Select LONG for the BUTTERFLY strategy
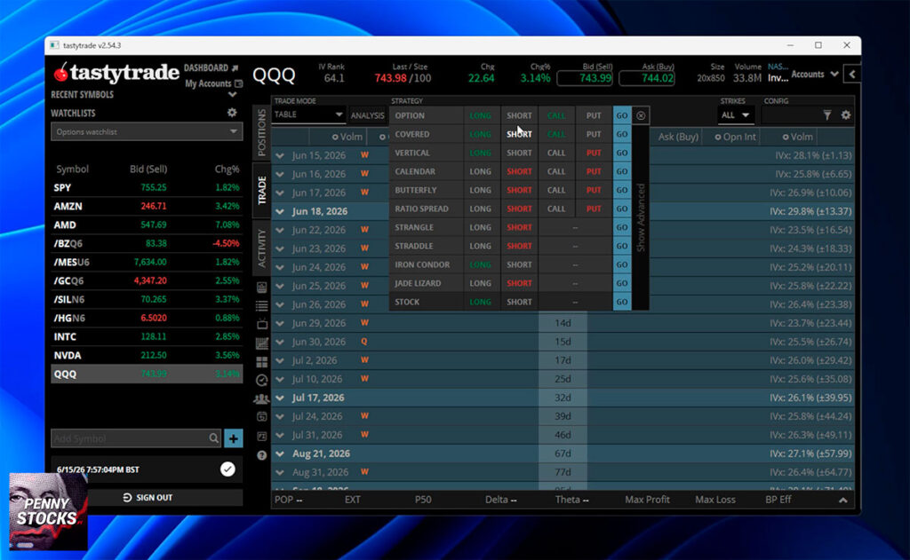 pos(480,190)
